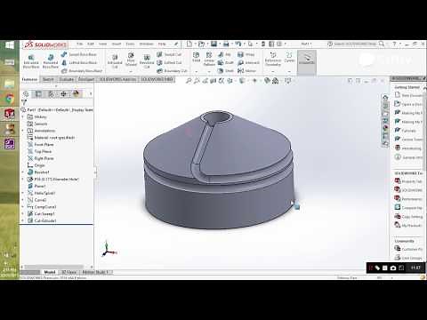Open the Tools menu
This screenshot has height=320, width=427.
tap(130, 44)
